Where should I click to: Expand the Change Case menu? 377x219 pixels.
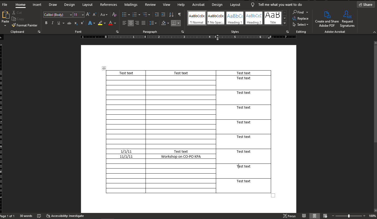pos(104,15)
